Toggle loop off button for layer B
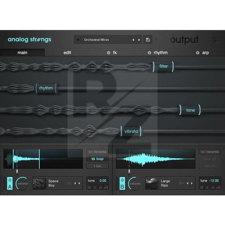This screenshot has height=225, width=225. (x=210, y=159)
